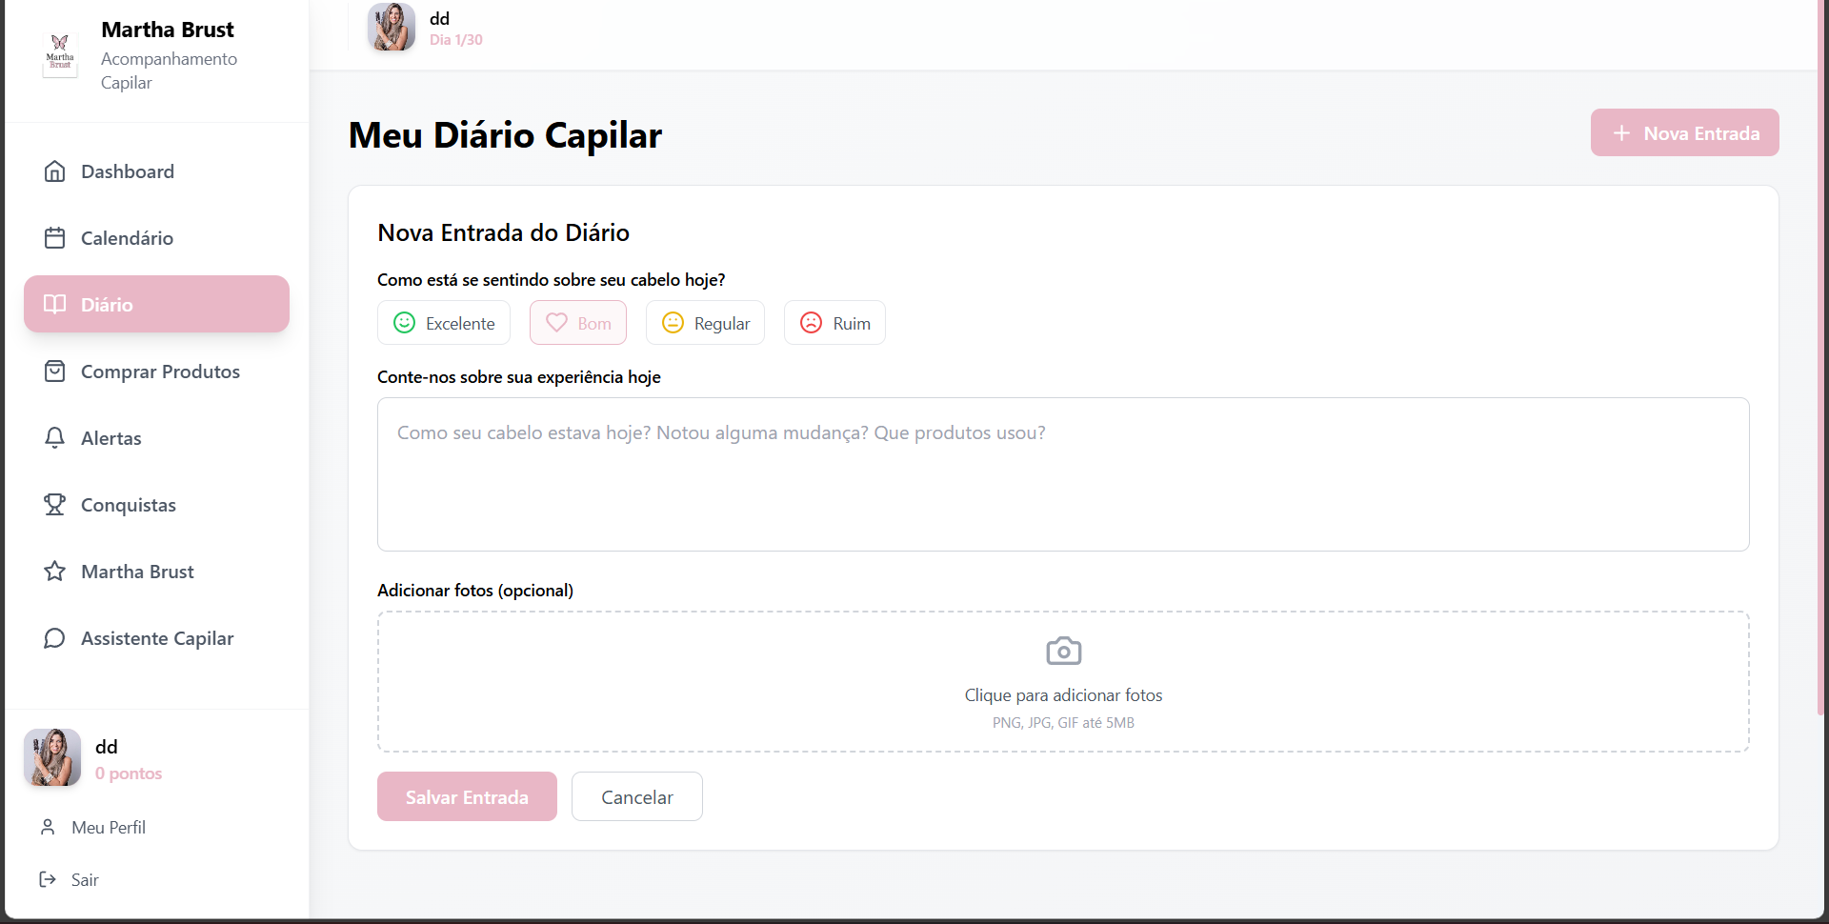Viewport: 1829px width, 924px height.
Task: Click the Sair logout icon
Action: pyautogui.click(x=48, y=880)
